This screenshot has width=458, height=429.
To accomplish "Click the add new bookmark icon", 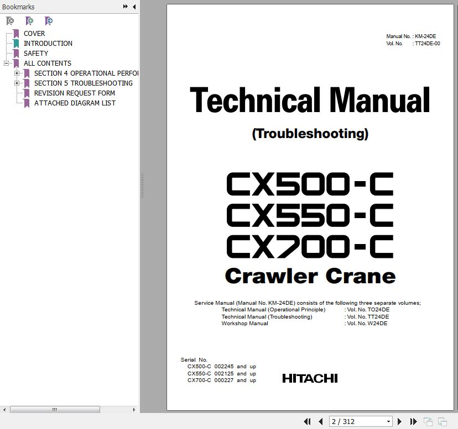I will [29, 21].
